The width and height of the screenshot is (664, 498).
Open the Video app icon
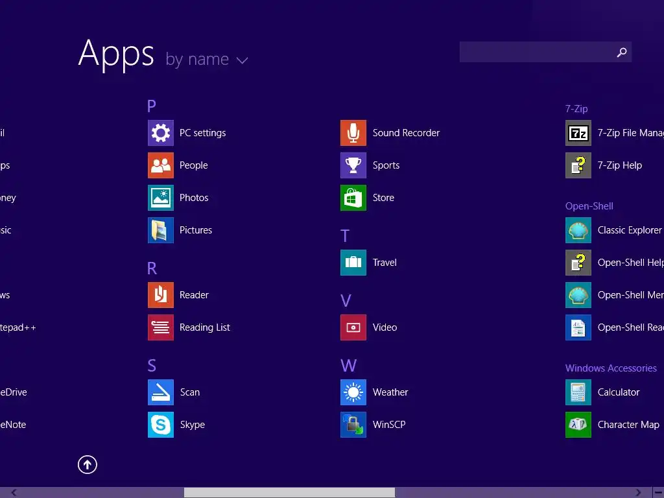pos(353,327)
